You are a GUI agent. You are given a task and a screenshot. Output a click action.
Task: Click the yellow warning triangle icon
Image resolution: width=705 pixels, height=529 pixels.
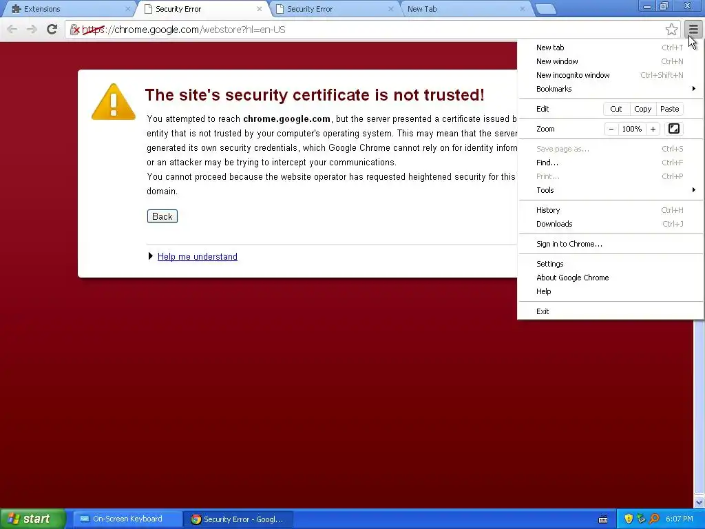click(x=114, y=102)
